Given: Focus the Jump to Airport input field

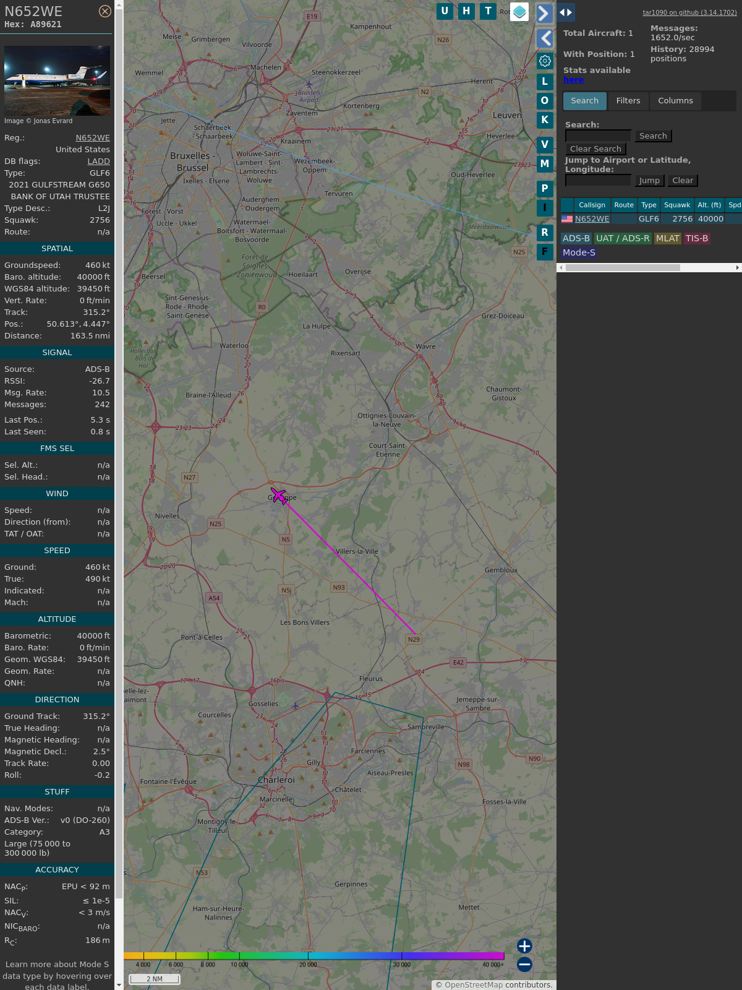Looking at the screenshot, I should (598, 181).
